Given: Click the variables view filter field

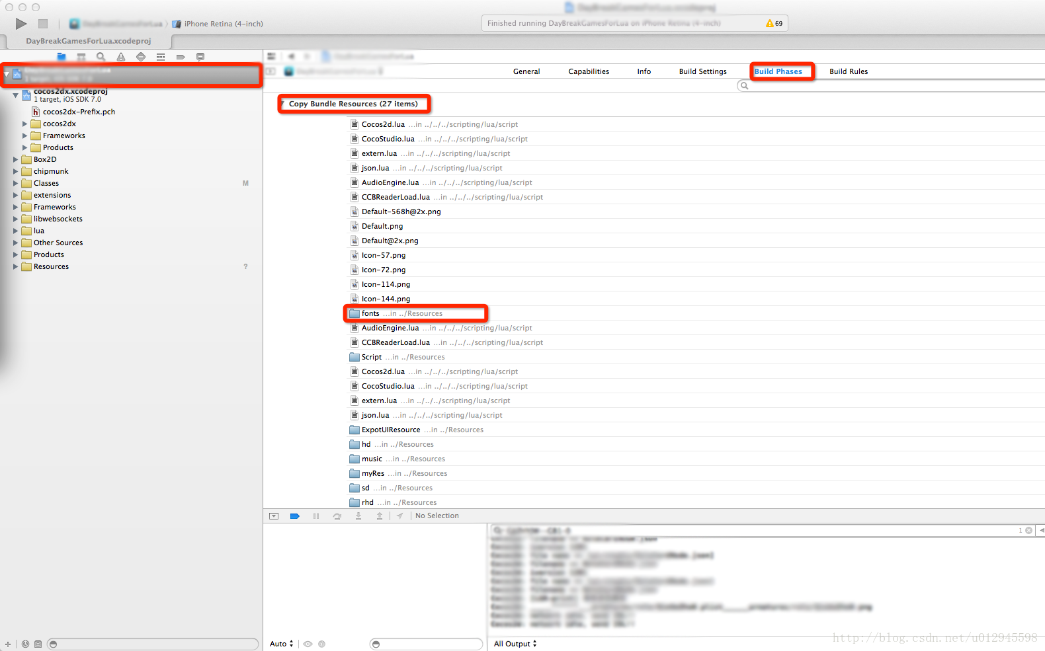Looking at the screenshot, I should pyautogui.click(x=426, y=644).
